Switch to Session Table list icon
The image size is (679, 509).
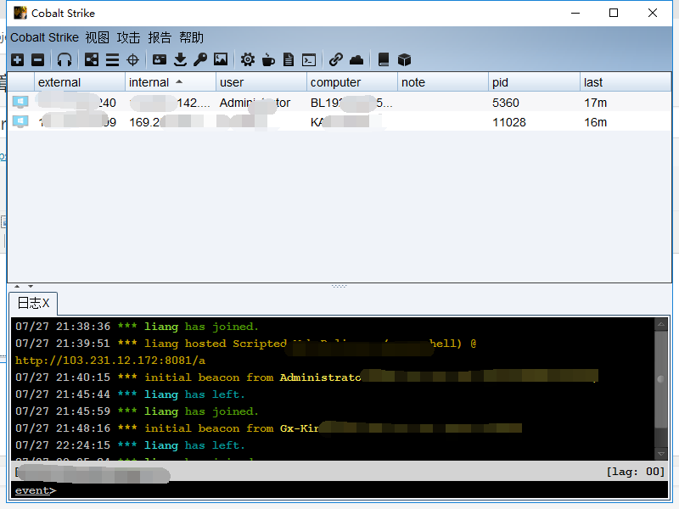pyautogui.click(x=112, y=59)
